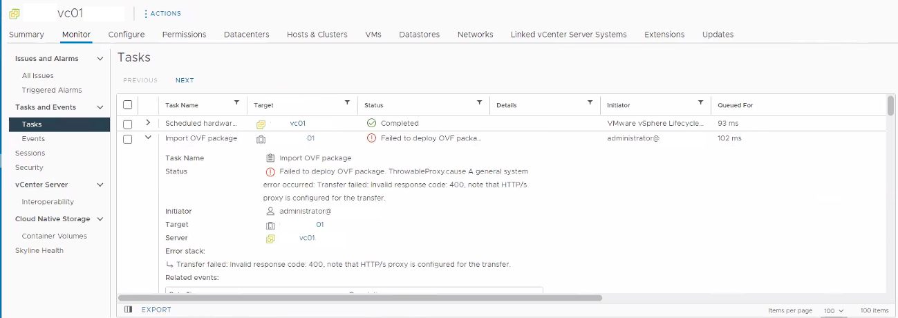898x318 pixels.
Task: Open the Networks tab
Action: [476, 35]
